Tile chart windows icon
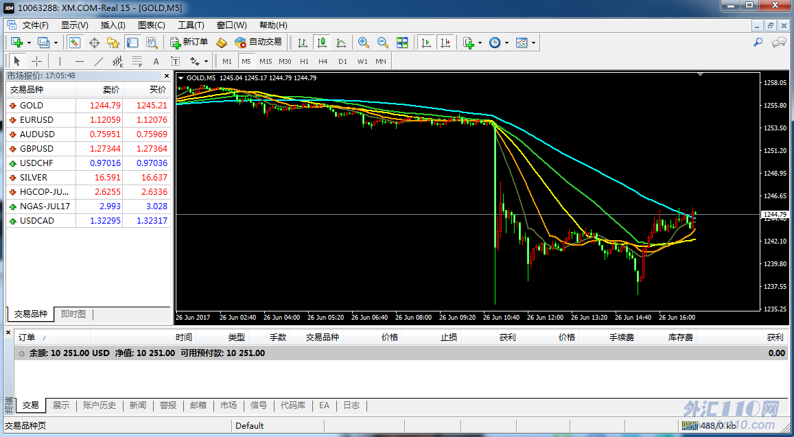The image size is (794, 437). click(x=402, y=43)
